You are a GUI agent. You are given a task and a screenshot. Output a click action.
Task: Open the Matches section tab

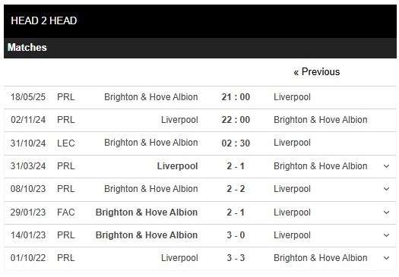[27, 48]
